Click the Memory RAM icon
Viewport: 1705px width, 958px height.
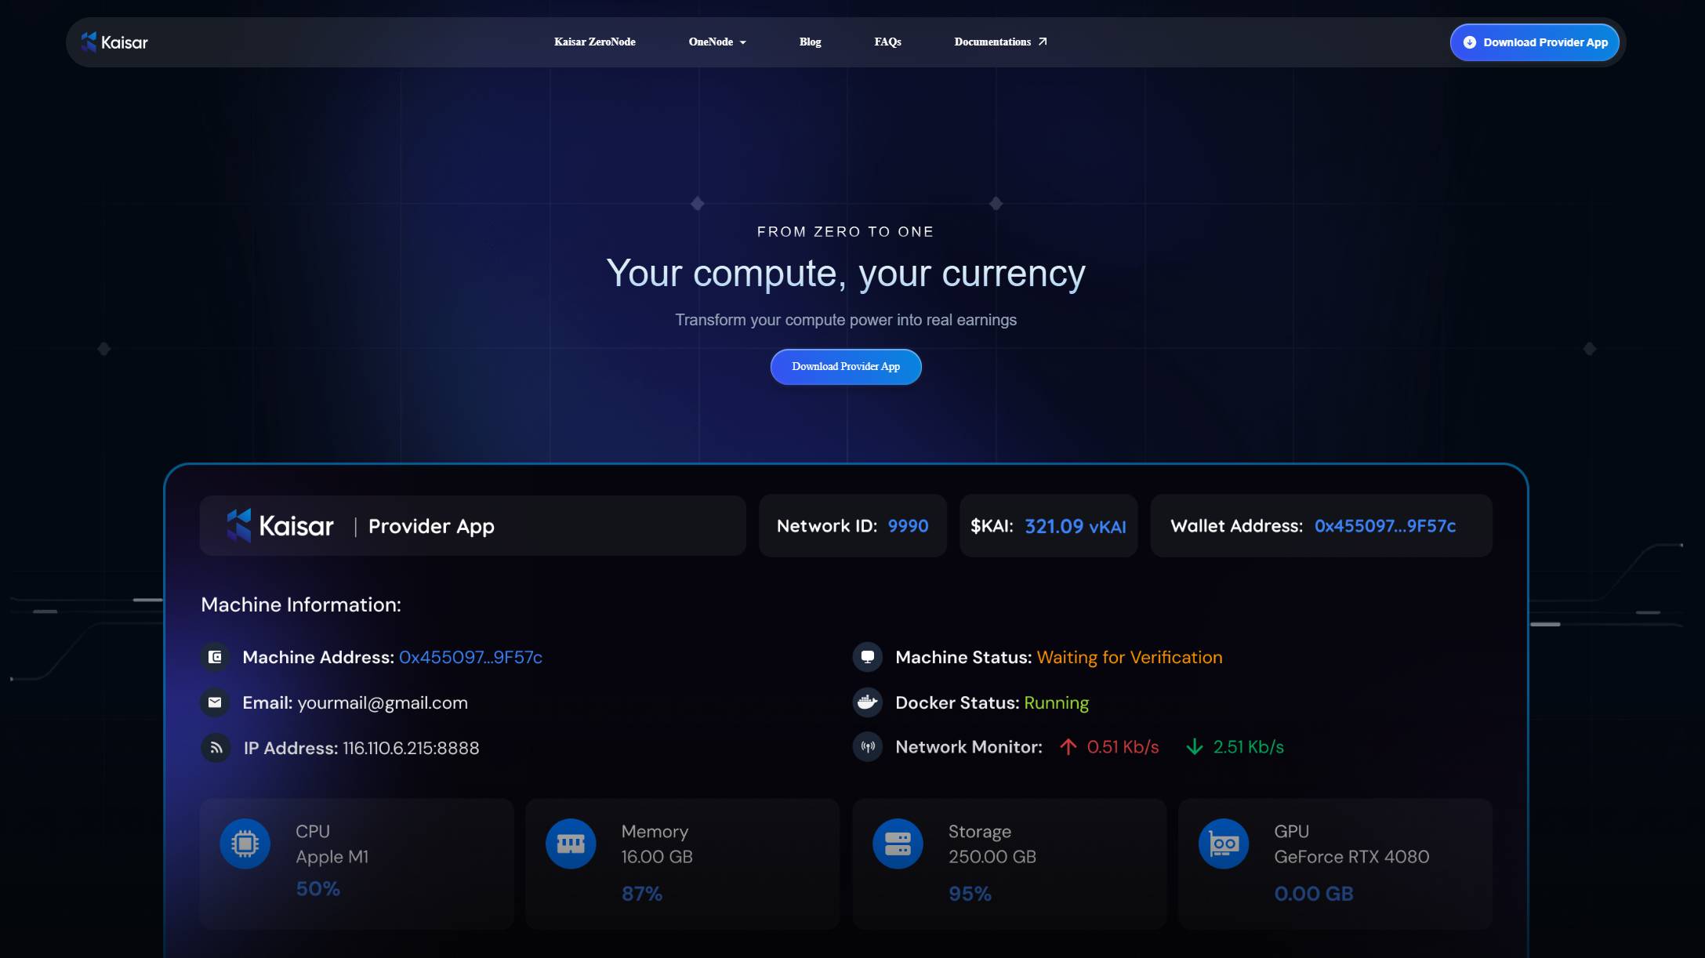tap(571, 844)
